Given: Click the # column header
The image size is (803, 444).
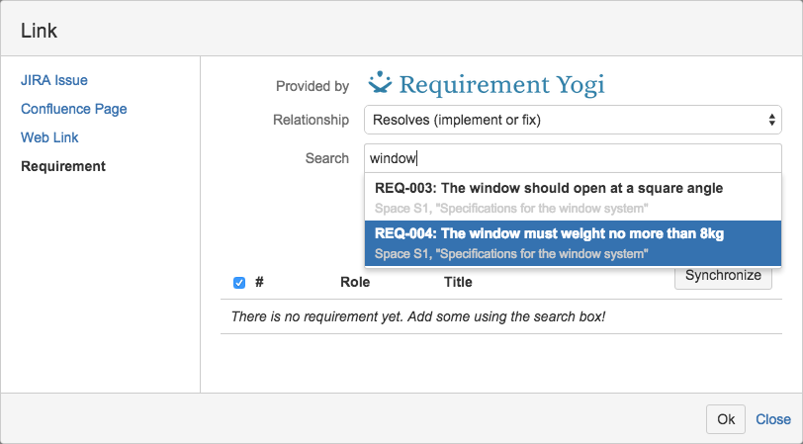Looking at the screenshot, I should [x=259, y=282].
